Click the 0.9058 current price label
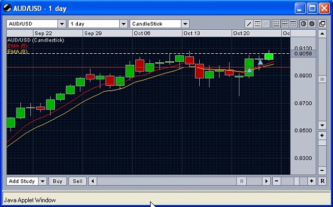The height and width of the screenshot is (207, 333). [x=303, y=54]
